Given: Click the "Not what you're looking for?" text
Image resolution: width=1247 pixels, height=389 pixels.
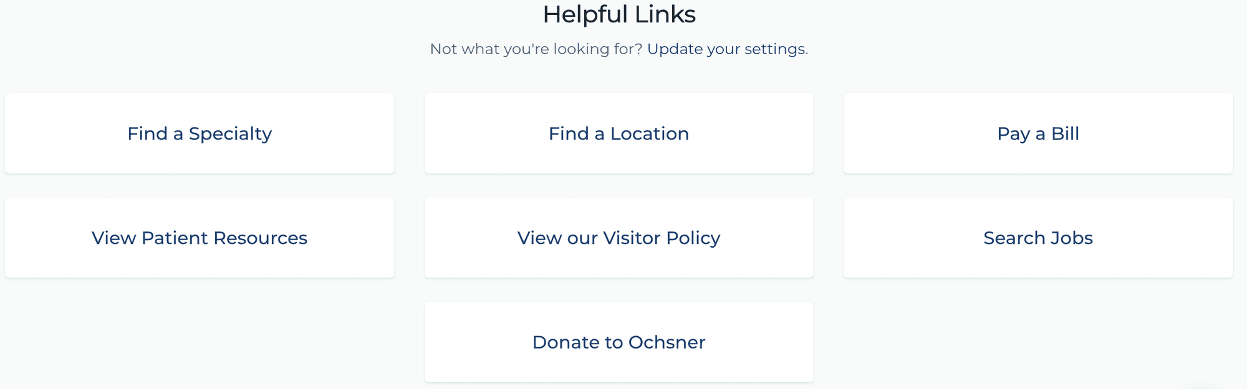Looking at the screenshot, I should [536, 49].
